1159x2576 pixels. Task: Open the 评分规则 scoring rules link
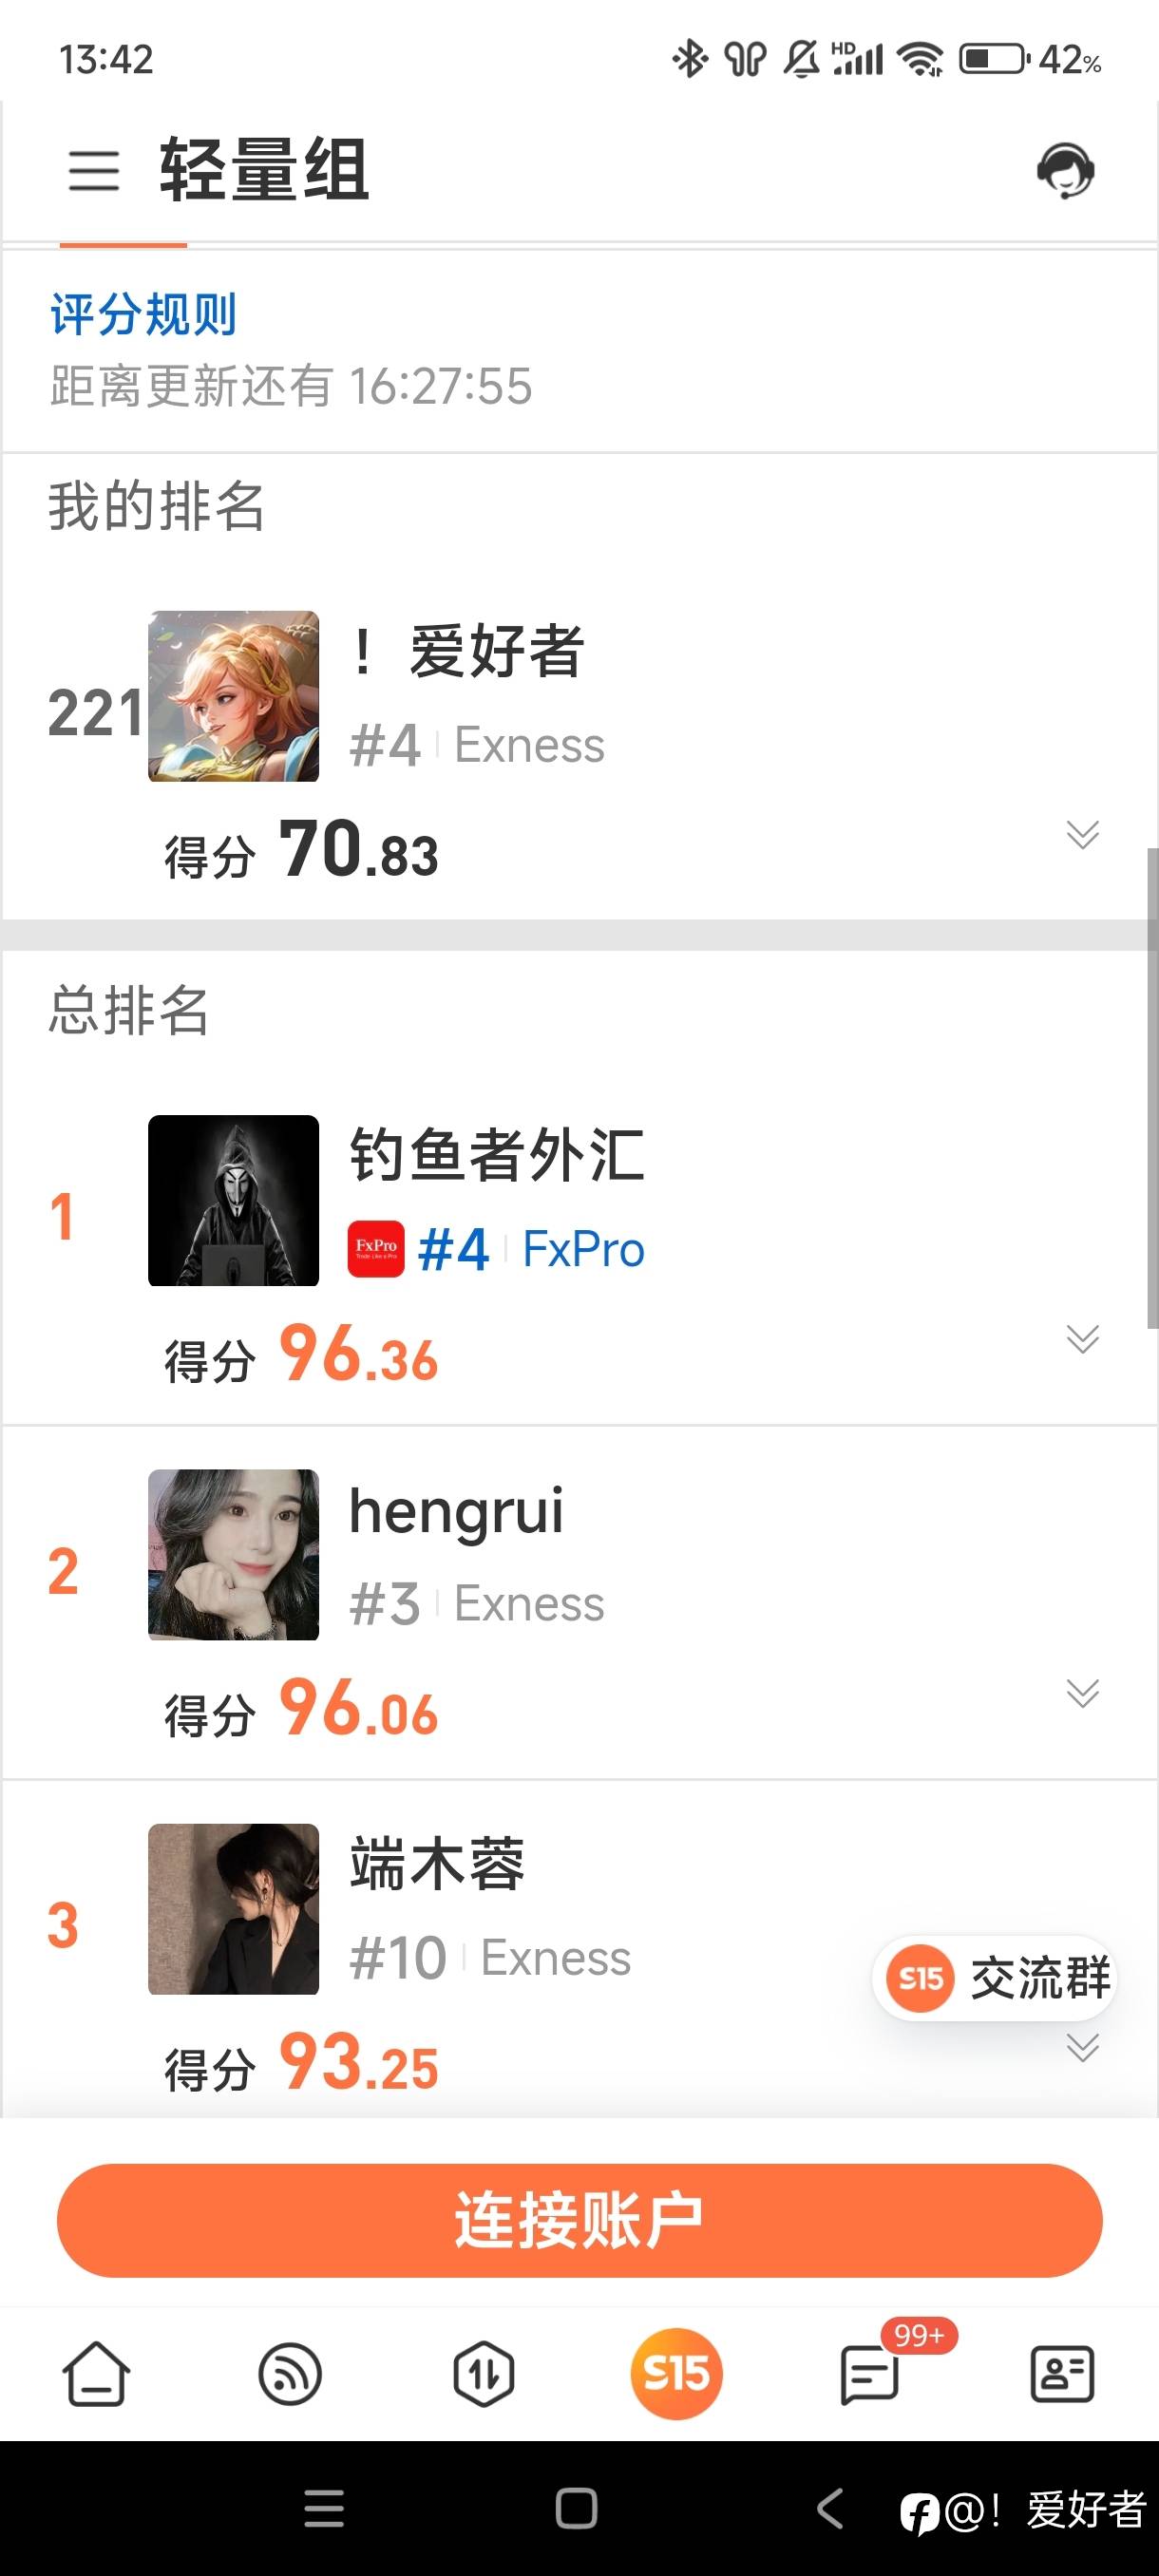(143, 315)
